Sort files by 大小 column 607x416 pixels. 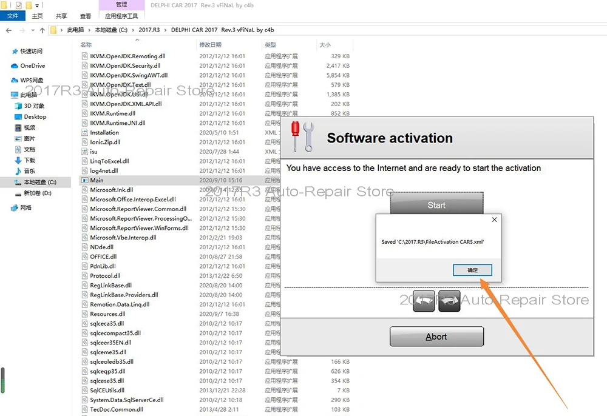pos(325,45)
